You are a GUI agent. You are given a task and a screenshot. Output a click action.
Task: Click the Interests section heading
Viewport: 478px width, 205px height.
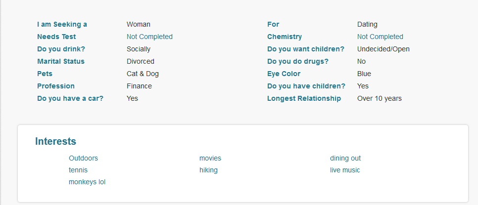55,141
